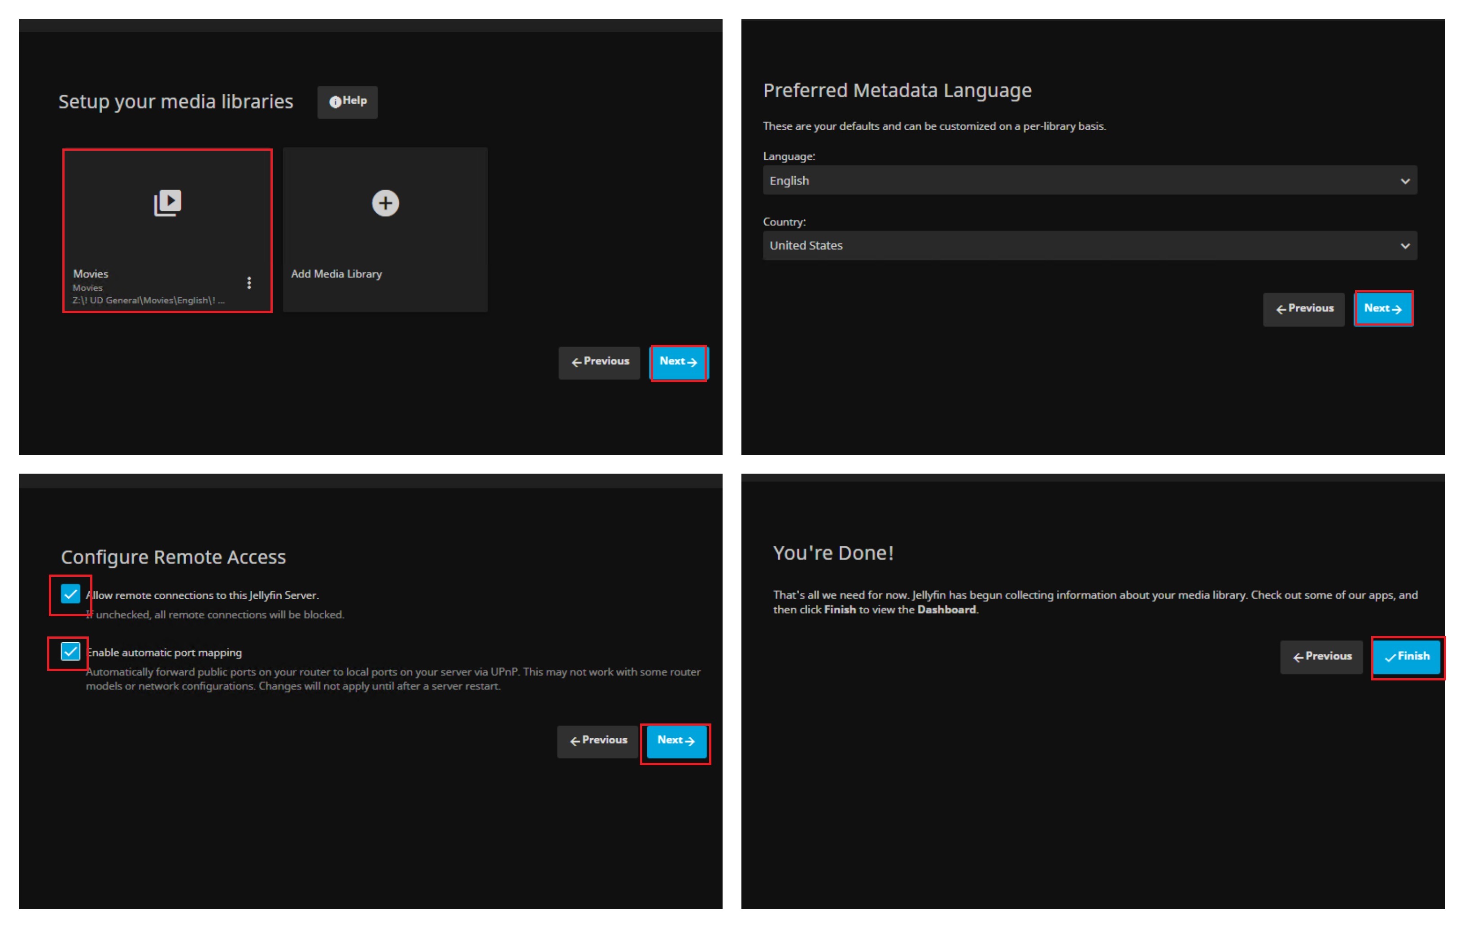Click the Help info button

click(347, 101)
